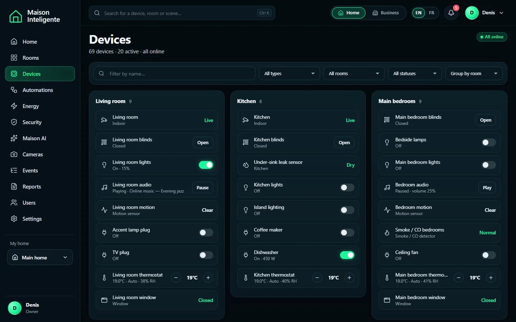Switch on the Ceiling fan toggle

coord(489,255)
